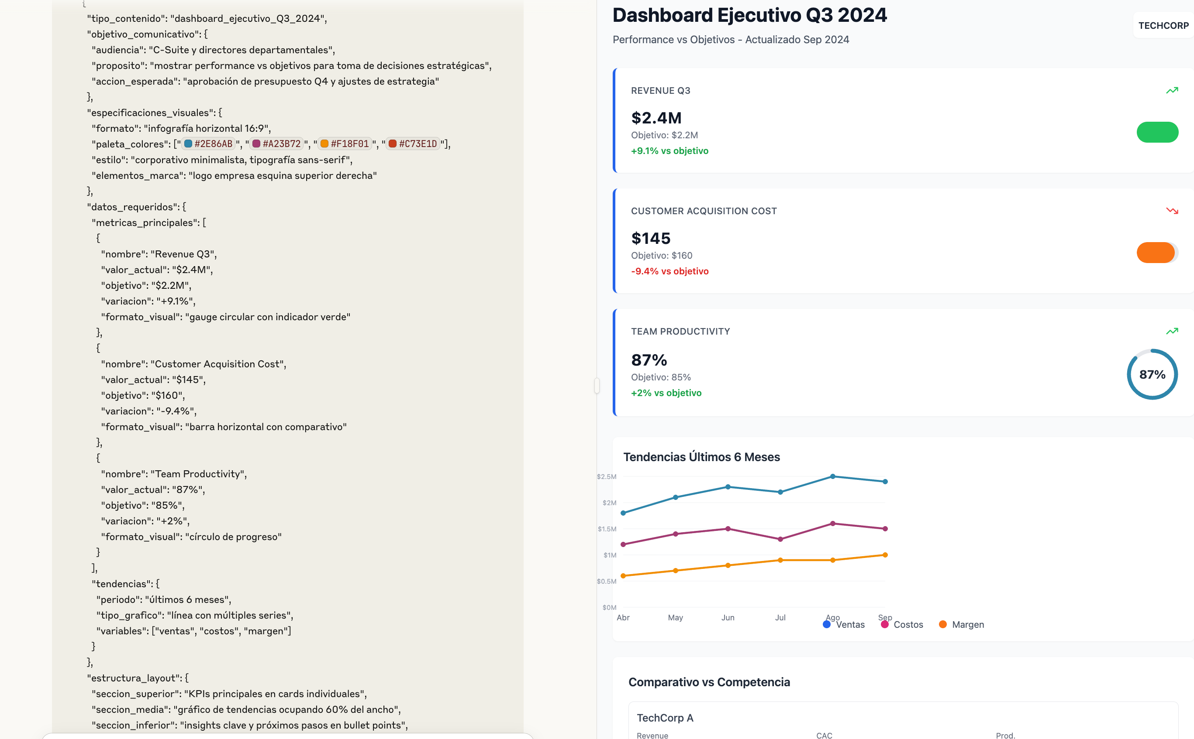Click the blue Ventas legend dot
Screen dimensions: 1194x739
tap(827, 624)
